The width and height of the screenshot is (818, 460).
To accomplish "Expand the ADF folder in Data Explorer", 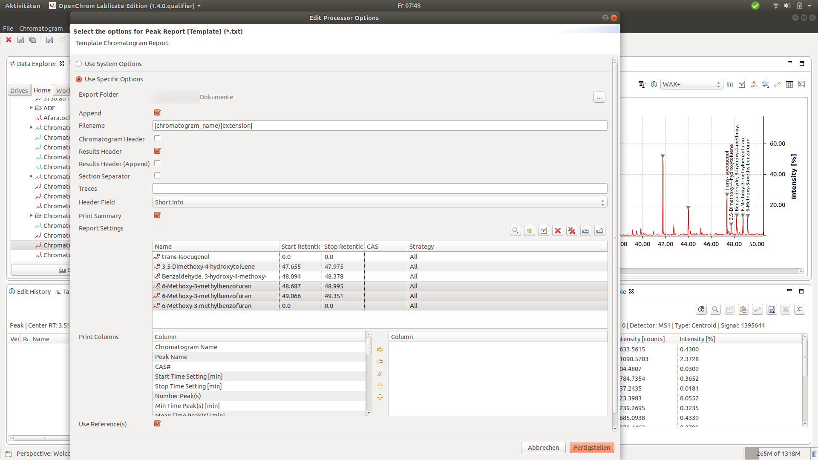I will 30,108.
